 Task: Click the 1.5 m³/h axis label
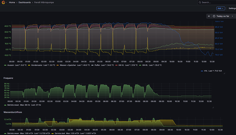[x=8, y=119]
